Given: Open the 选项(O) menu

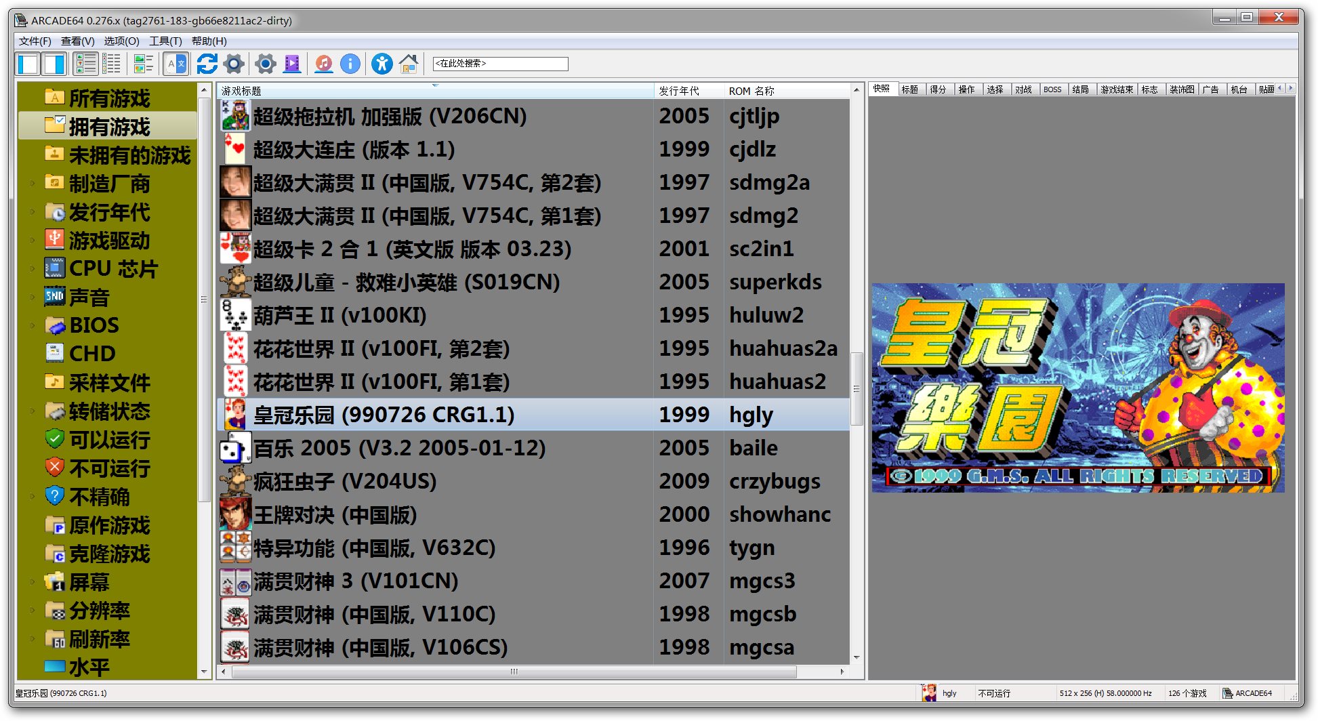Looking at the screenshot, I should click(121, 41).
